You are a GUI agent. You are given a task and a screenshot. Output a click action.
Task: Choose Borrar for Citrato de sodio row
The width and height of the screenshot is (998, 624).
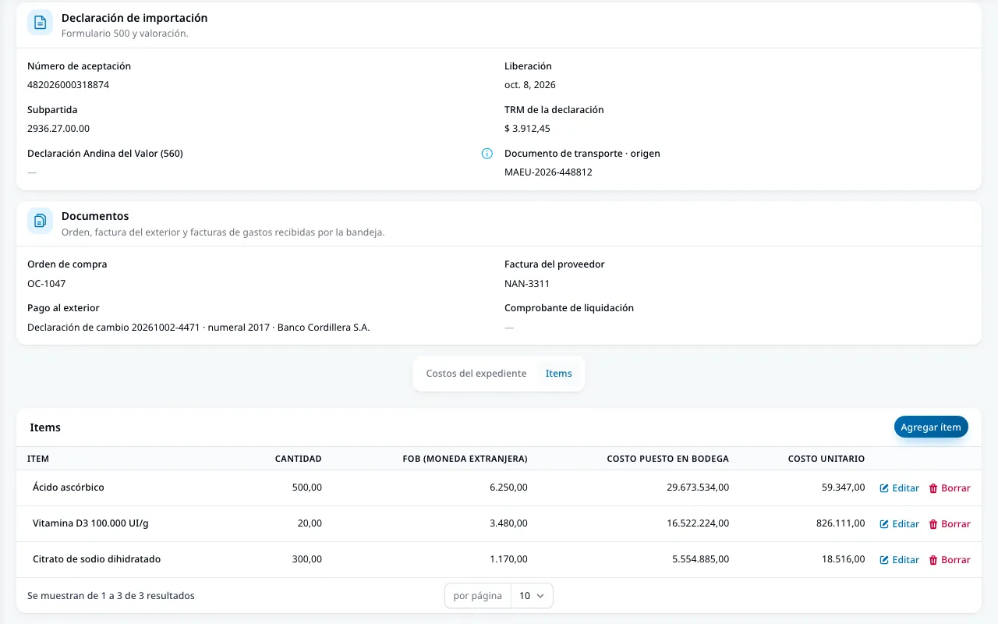950,560
